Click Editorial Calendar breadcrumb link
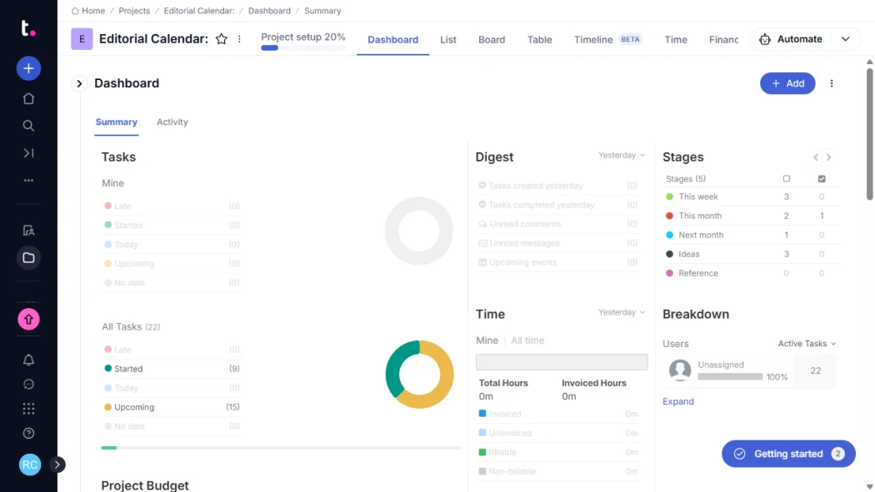 coord(199,11)
